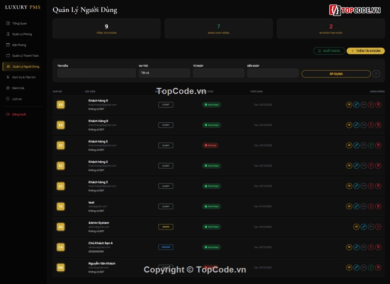Click the key icon for the test user
Image resolution: width=390 pixels, height=284 pixels.
click(364, 206)
